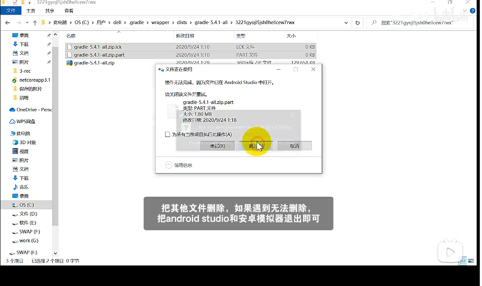
Task: Select the OS (C:) drive icon in sidebar
Action: pos(15,205)
